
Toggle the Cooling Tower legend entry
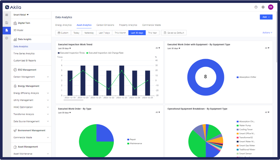click(x=245, y=130)
